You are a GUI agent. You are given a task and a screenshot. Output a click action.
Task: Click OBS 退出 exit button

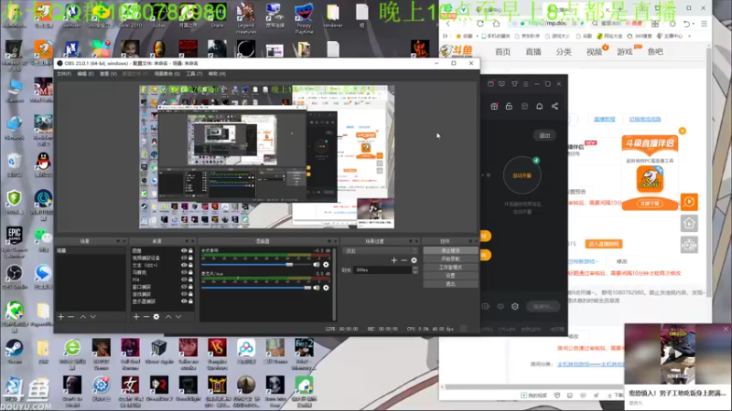[450, 284]
